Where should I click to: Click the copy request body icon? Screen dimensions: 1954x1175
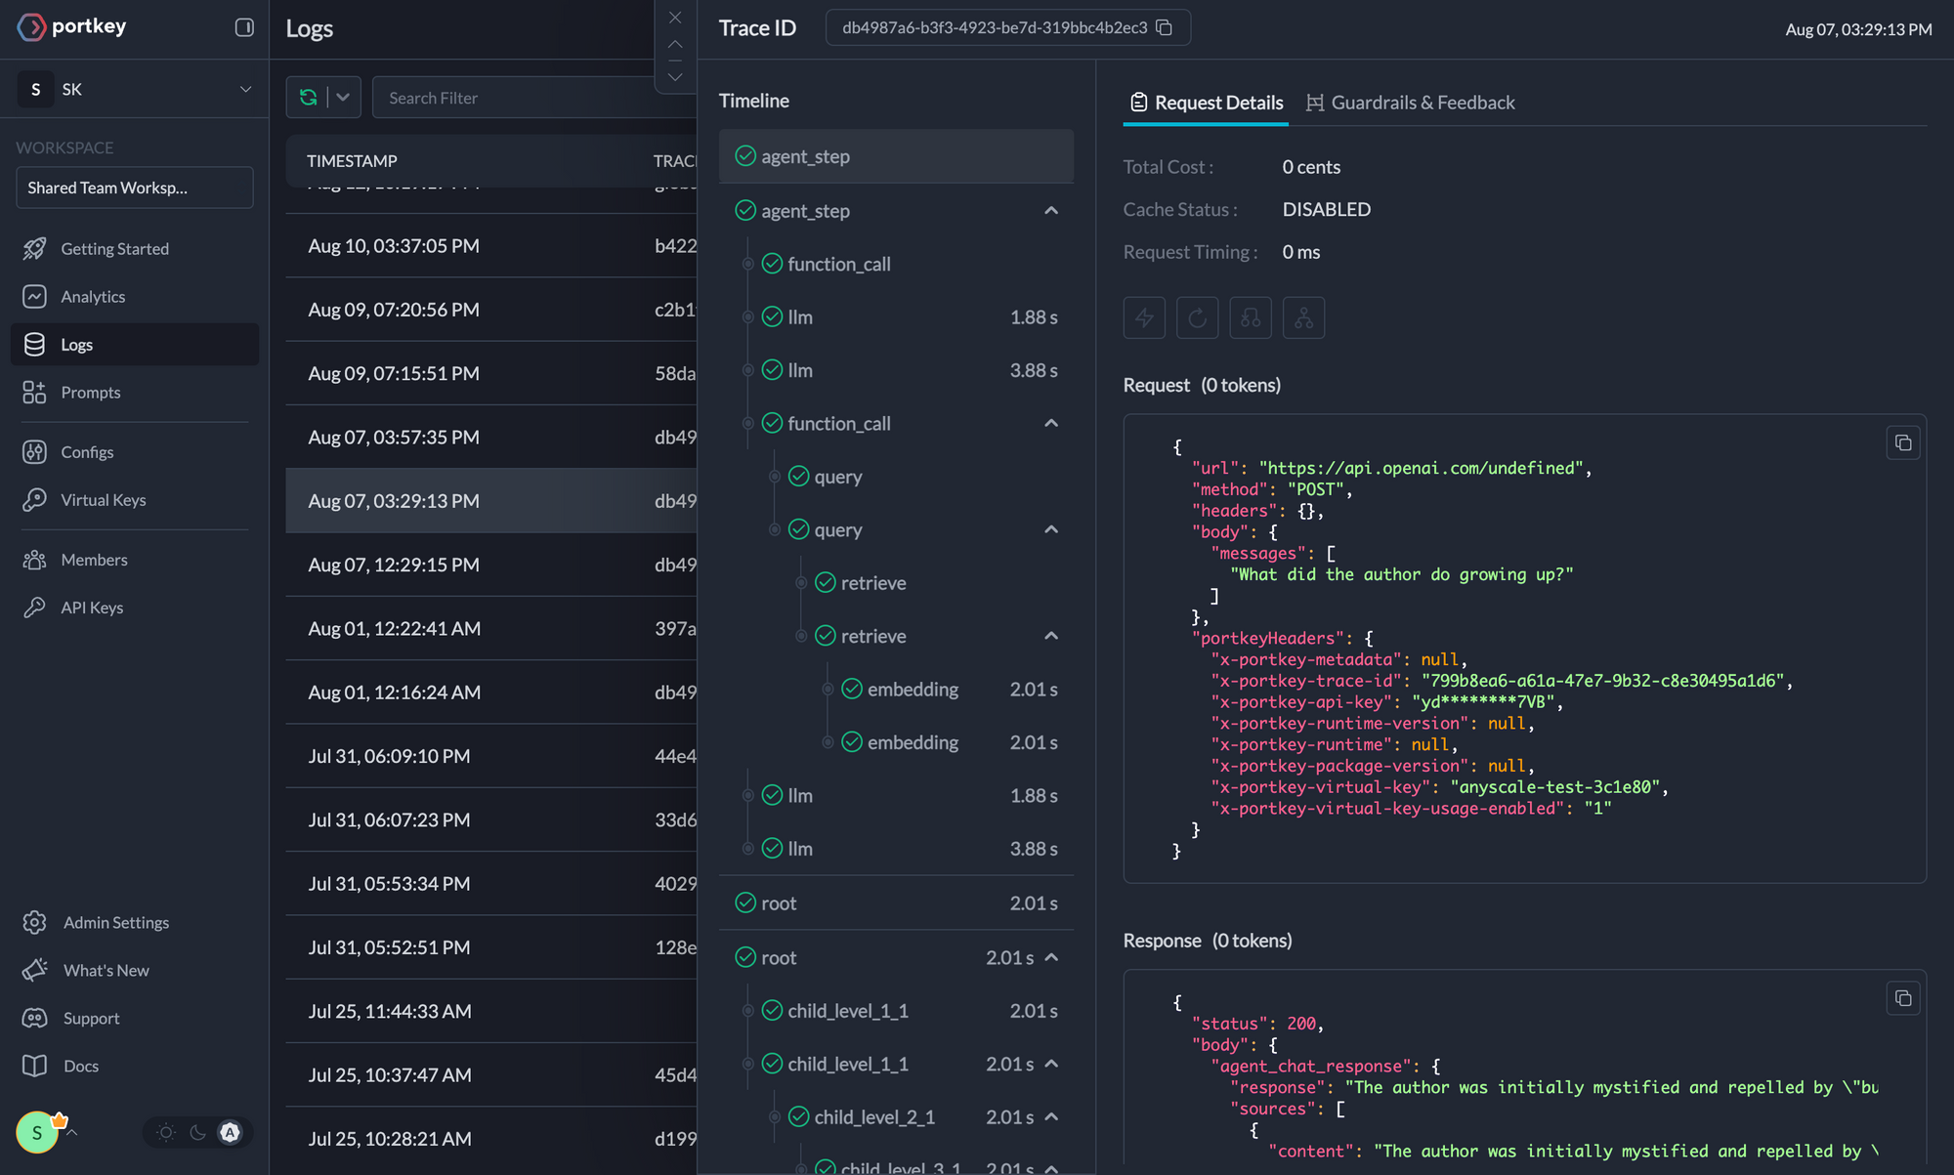pyautogui.click(x=1902, y=442)
